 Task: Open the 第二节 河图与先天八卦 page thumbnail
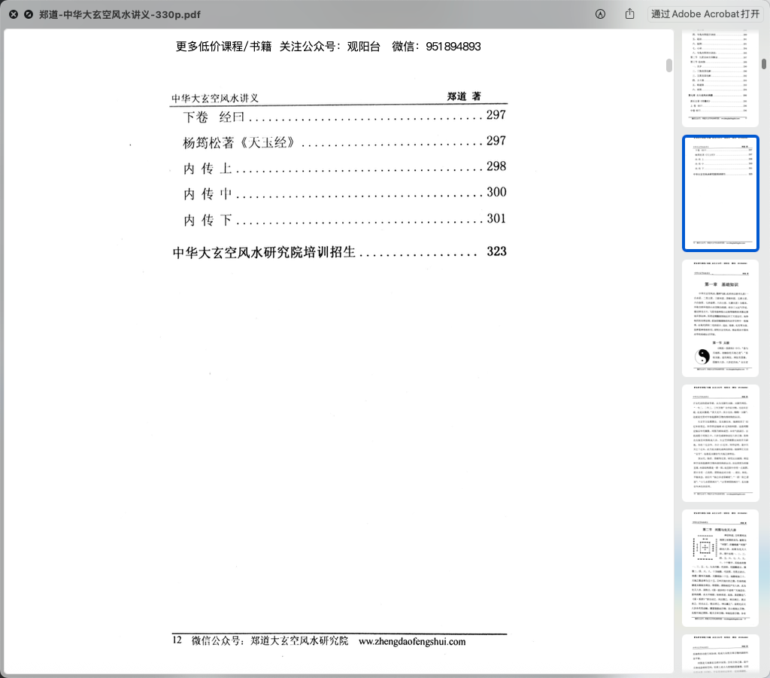[x=720, y=567]
